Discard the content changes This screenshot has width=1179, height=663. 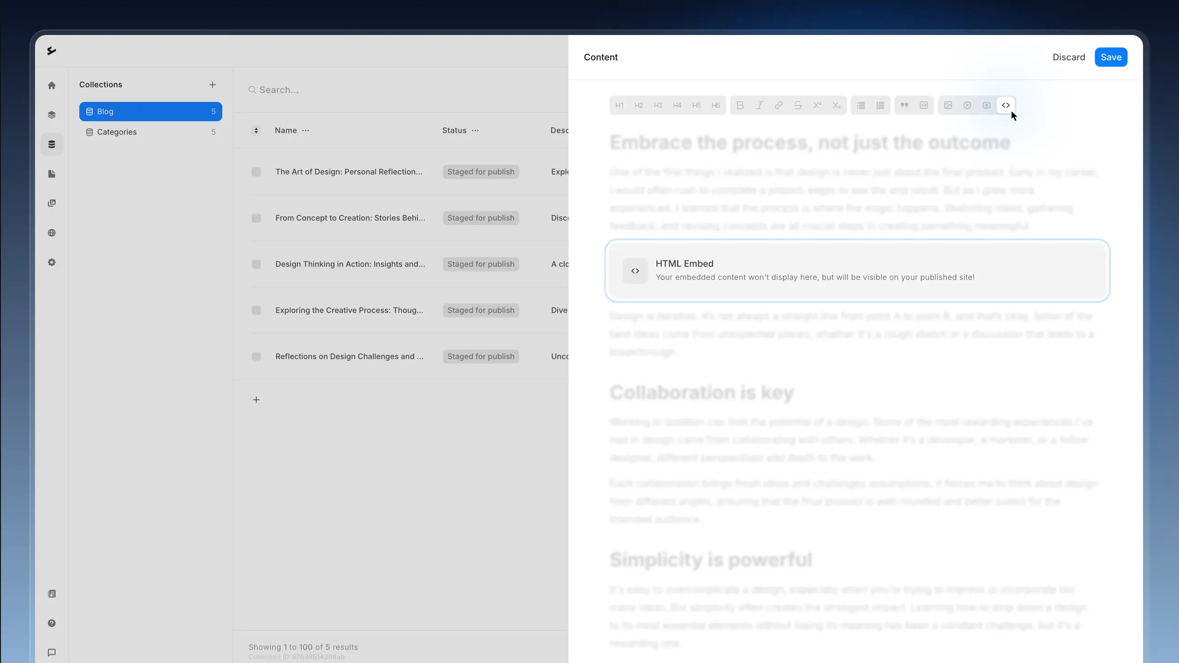coord(1068,57)
